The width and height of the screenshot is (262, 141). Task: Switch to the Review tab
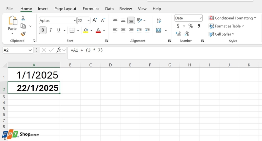click(x=126, y=9)
